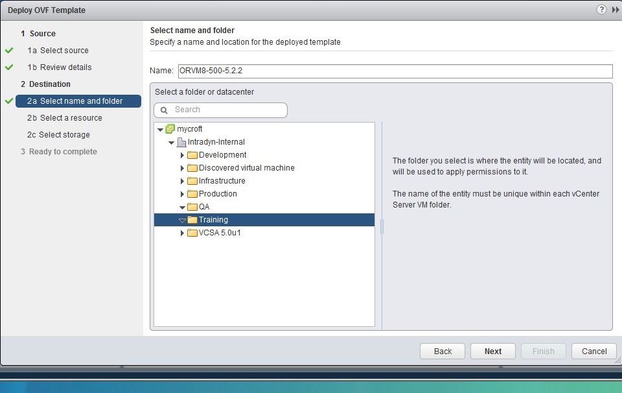Click the Back button

443,351
